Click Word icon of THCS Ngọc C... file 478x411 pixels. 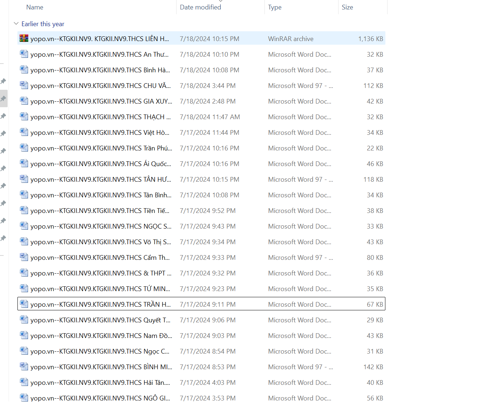click(x=24, y=351)
